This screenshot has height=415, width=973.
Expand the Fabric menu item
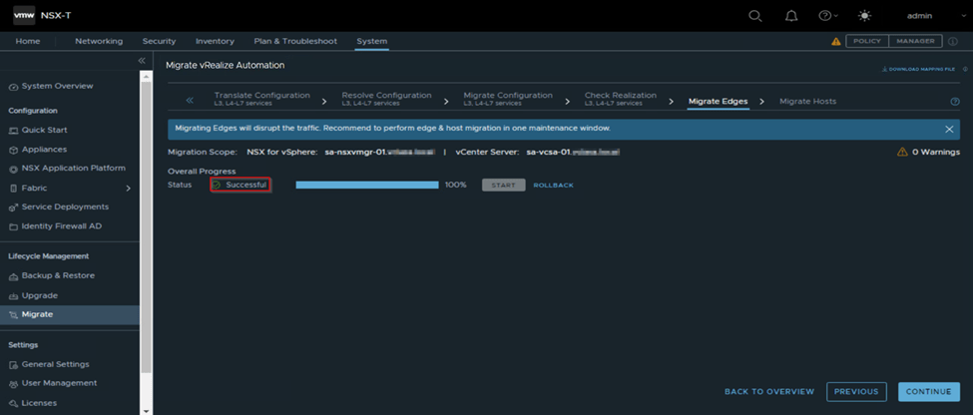click(128, 189)
